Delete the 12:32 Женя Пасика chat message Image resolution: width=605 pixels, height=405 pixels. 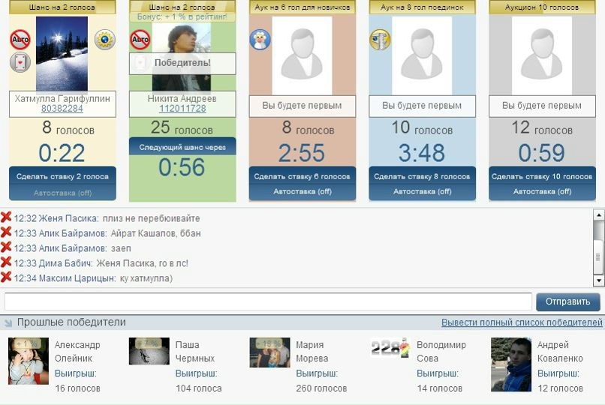point(6,217)
